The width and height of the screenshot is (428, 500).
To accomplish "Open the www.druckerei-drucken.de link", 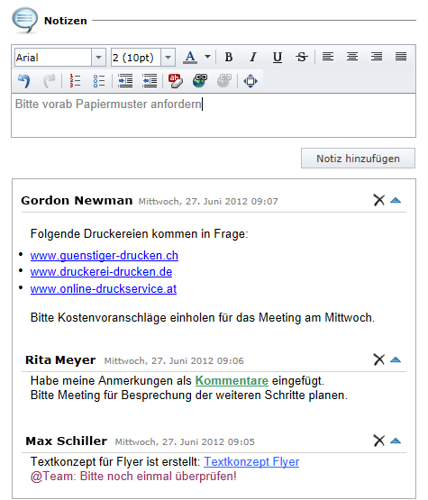I will pyautogui.click(x=101, y=272).
